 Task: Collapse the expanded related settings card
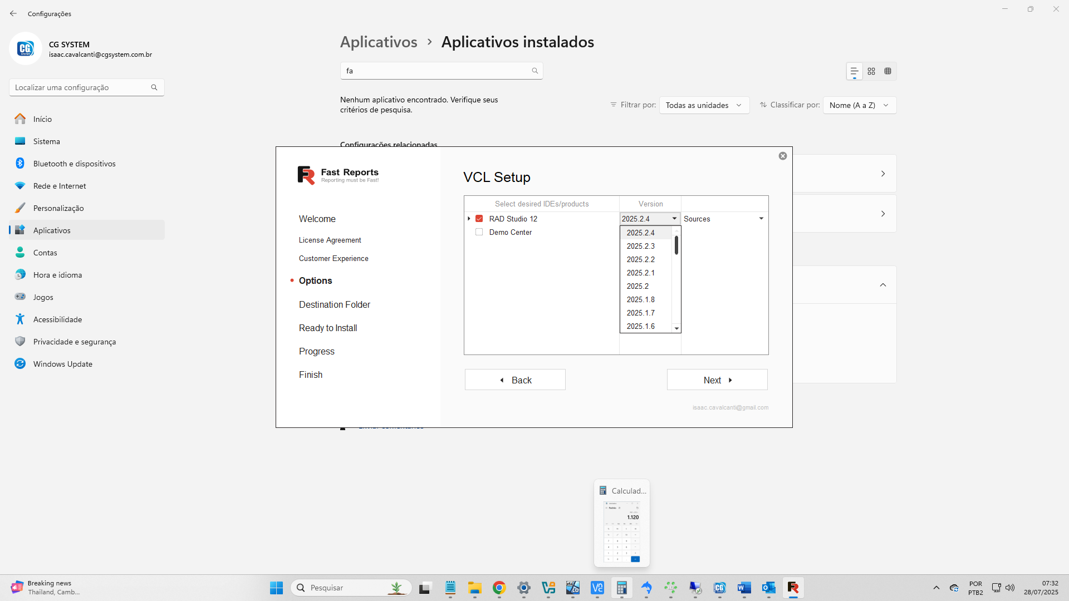[x=883, y=285]
